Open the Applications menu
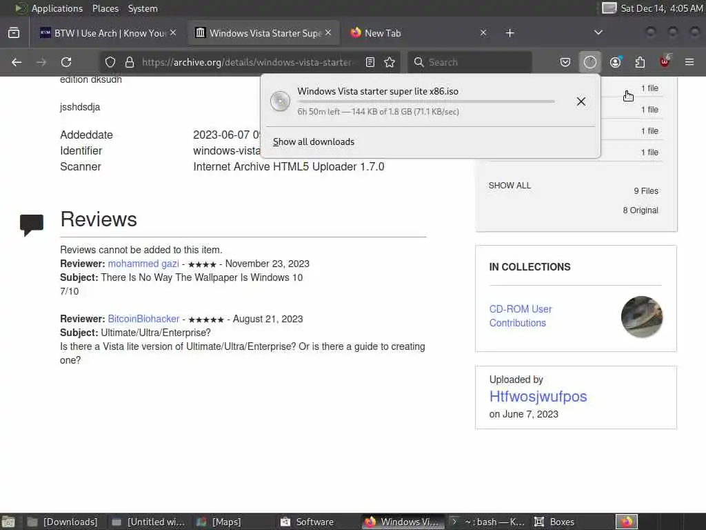The width and height of the screenshot is (706, 530). [57, 8]
